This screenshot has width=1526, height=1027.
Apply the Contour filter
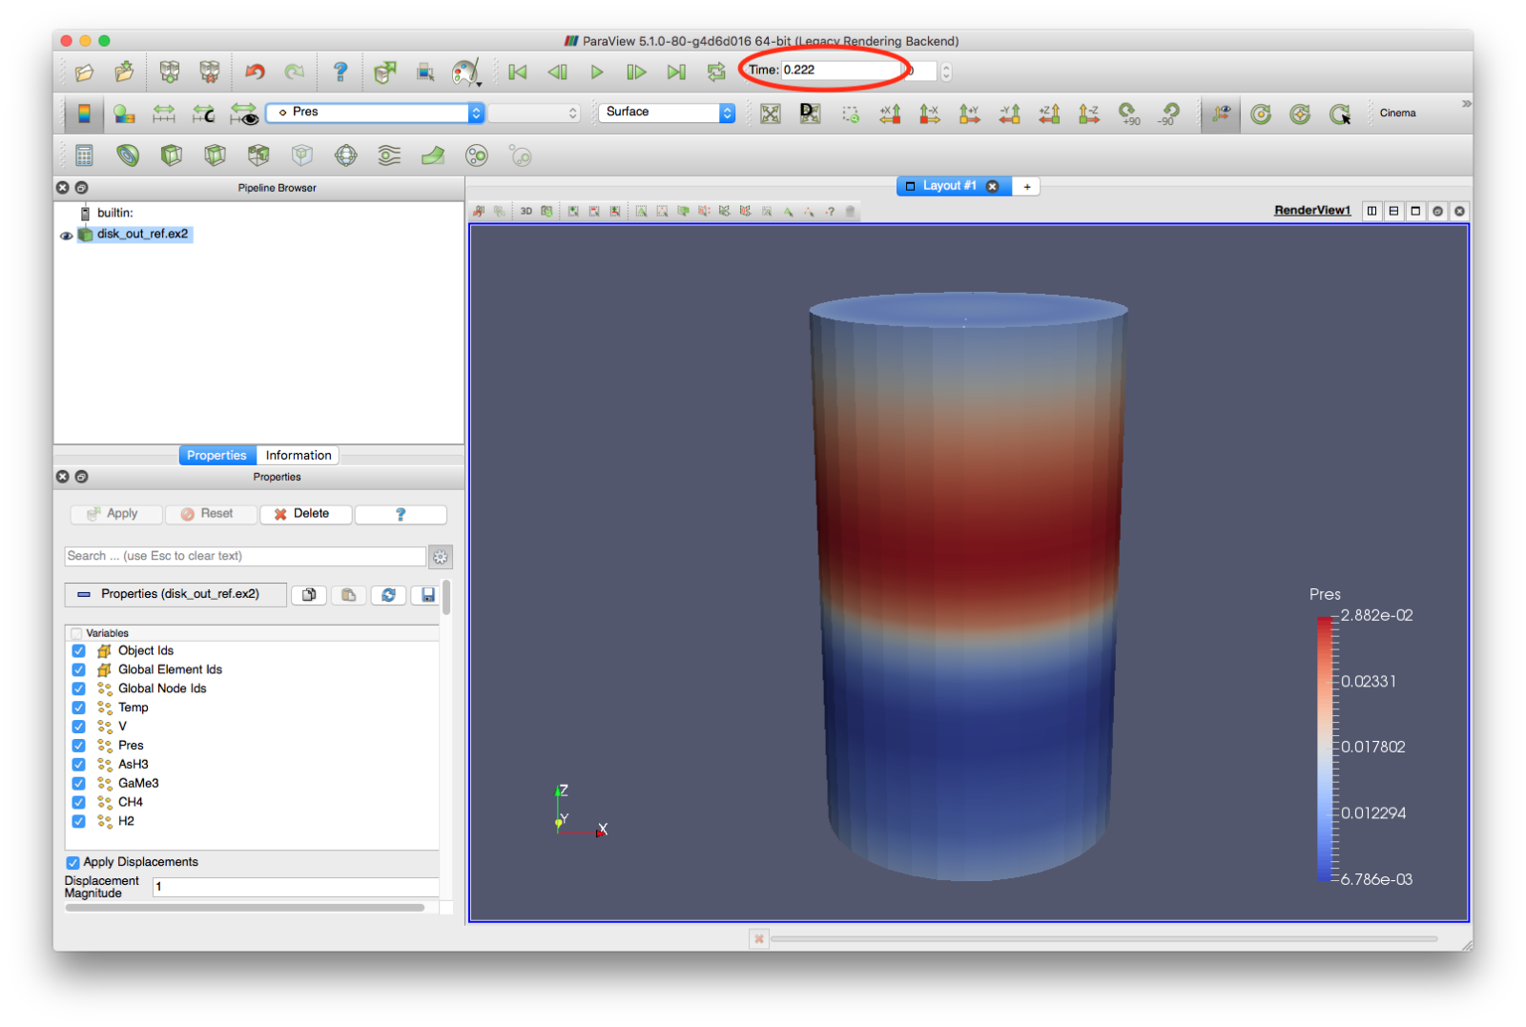(129, 155)
